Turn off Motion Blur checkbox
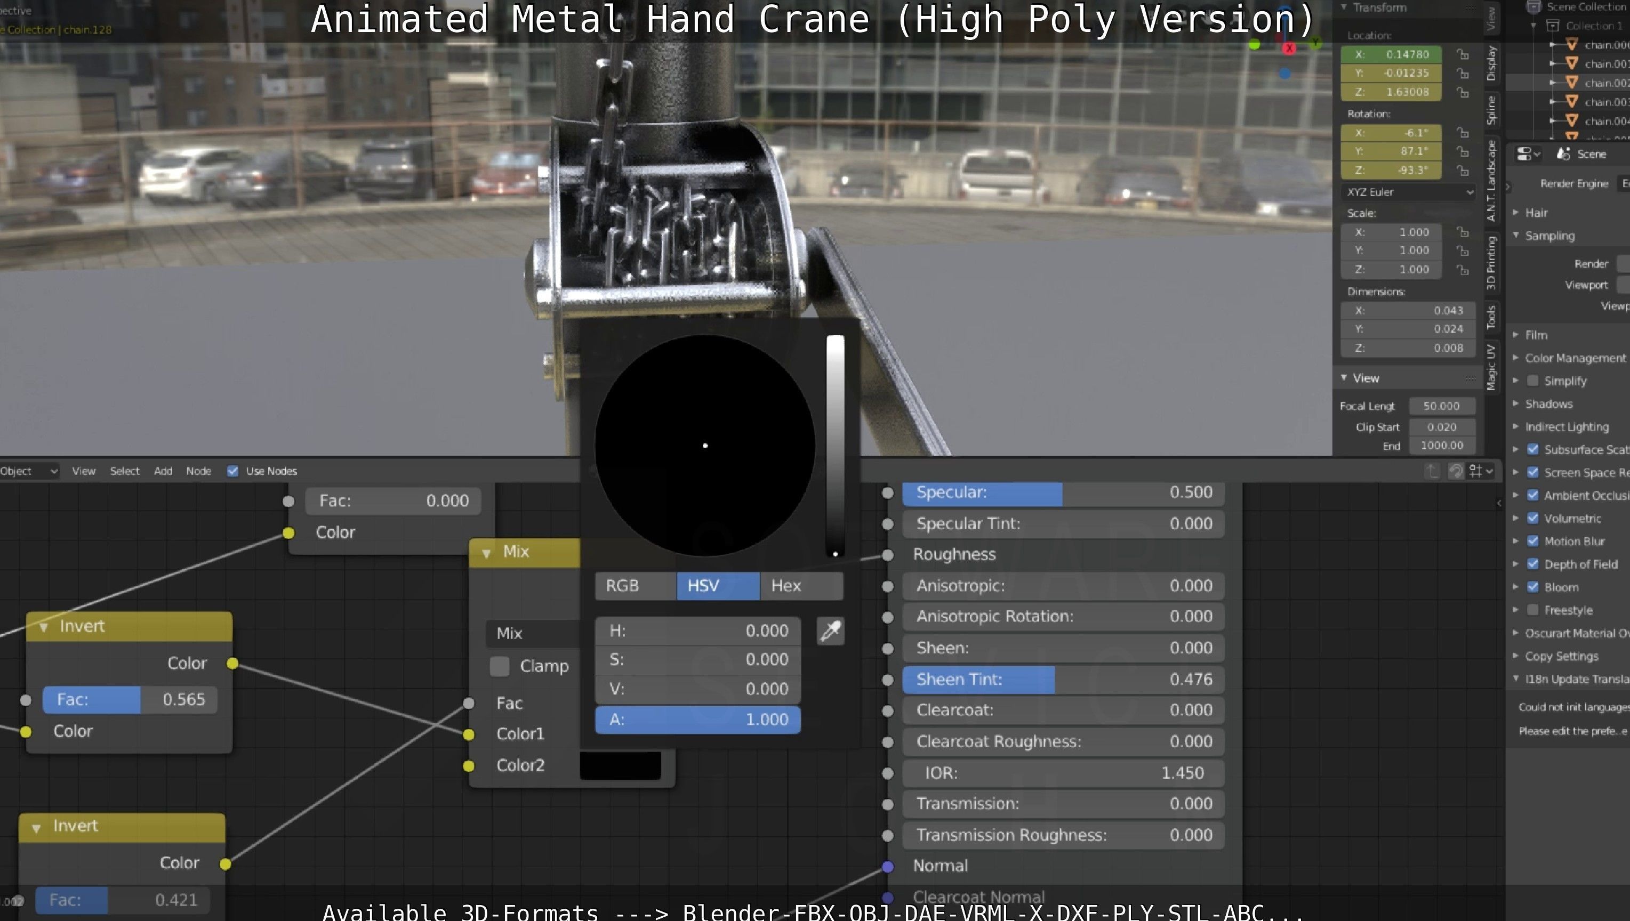 click(1532, 541)
